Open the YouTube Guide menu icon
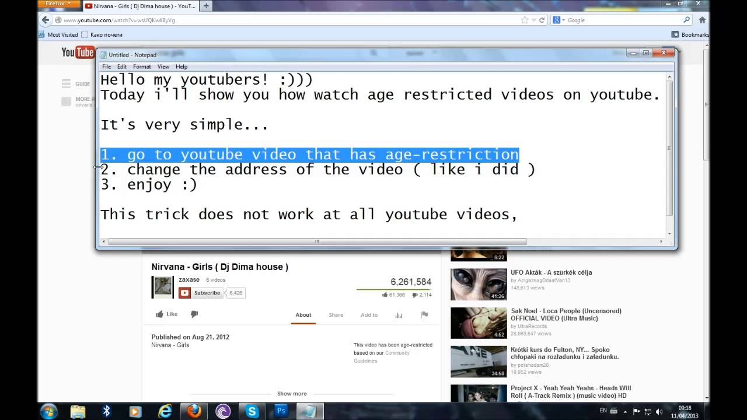Viewport: 747px width, 420px height. (66, 84)
